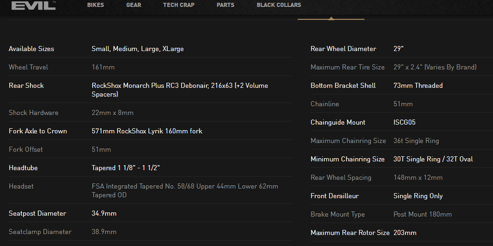The image size is (493, 246).
Task: Click the '36t Single Ring' value
Action: click(x=416, y=141)
